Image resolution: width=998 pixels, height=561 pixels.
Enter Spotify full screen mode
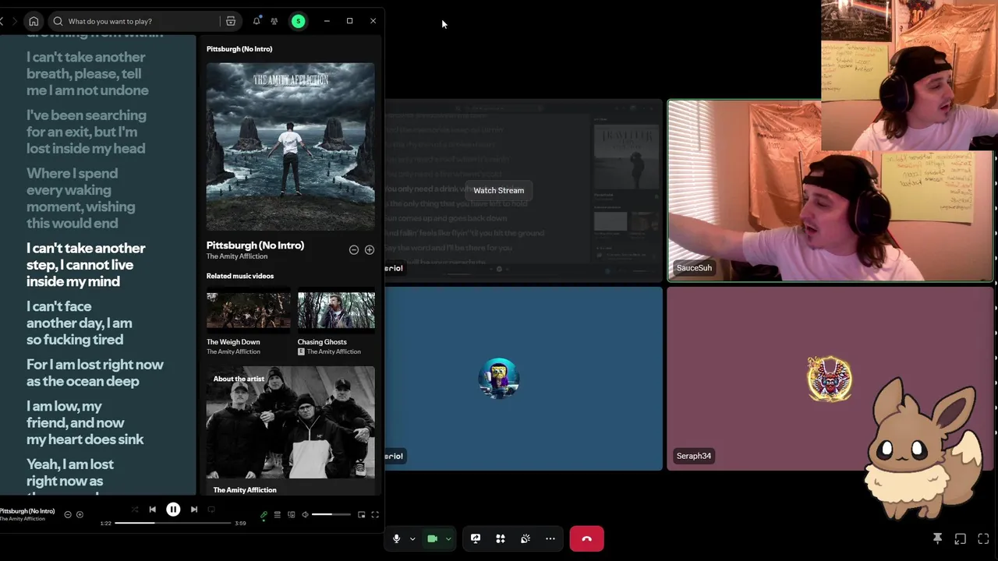pyautogui.click(x=375, y=515)
